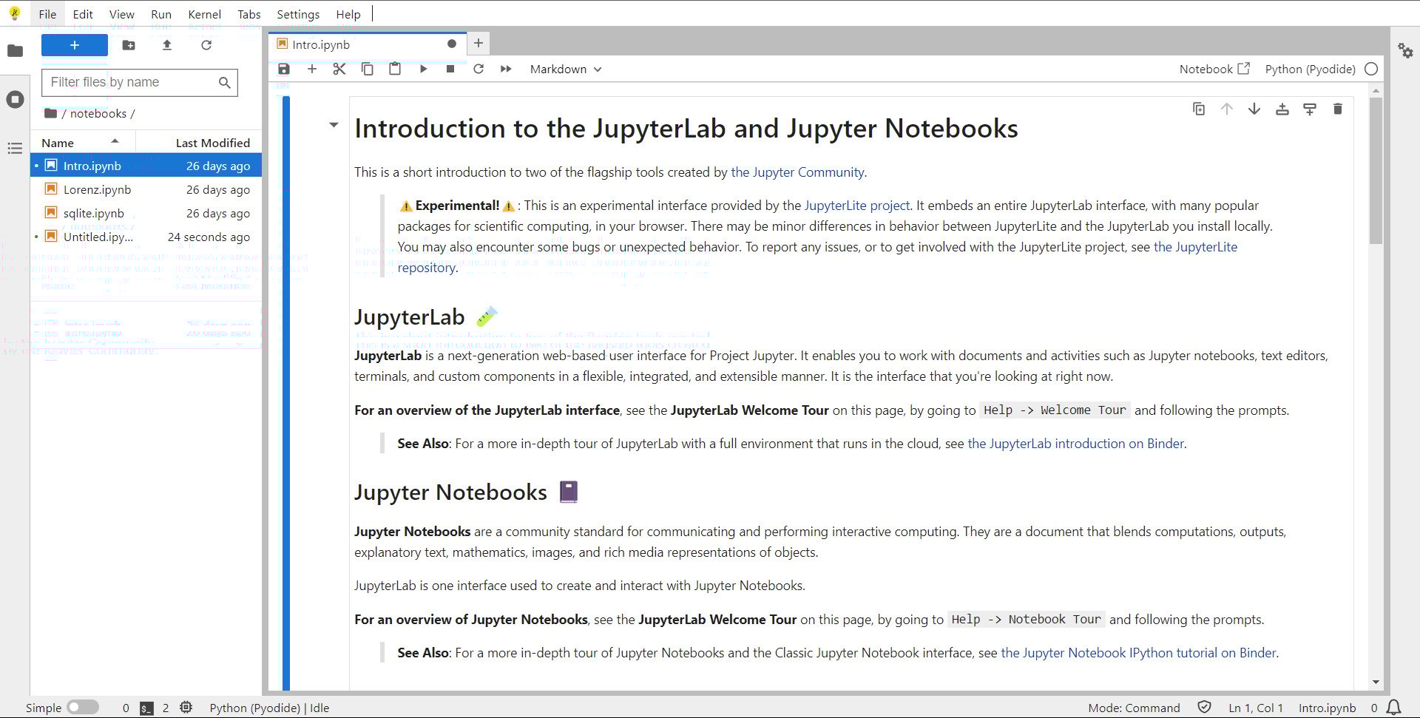Follow the Jupyter Community link
This screenshot has width=1420, height=718.
[797, 172]
